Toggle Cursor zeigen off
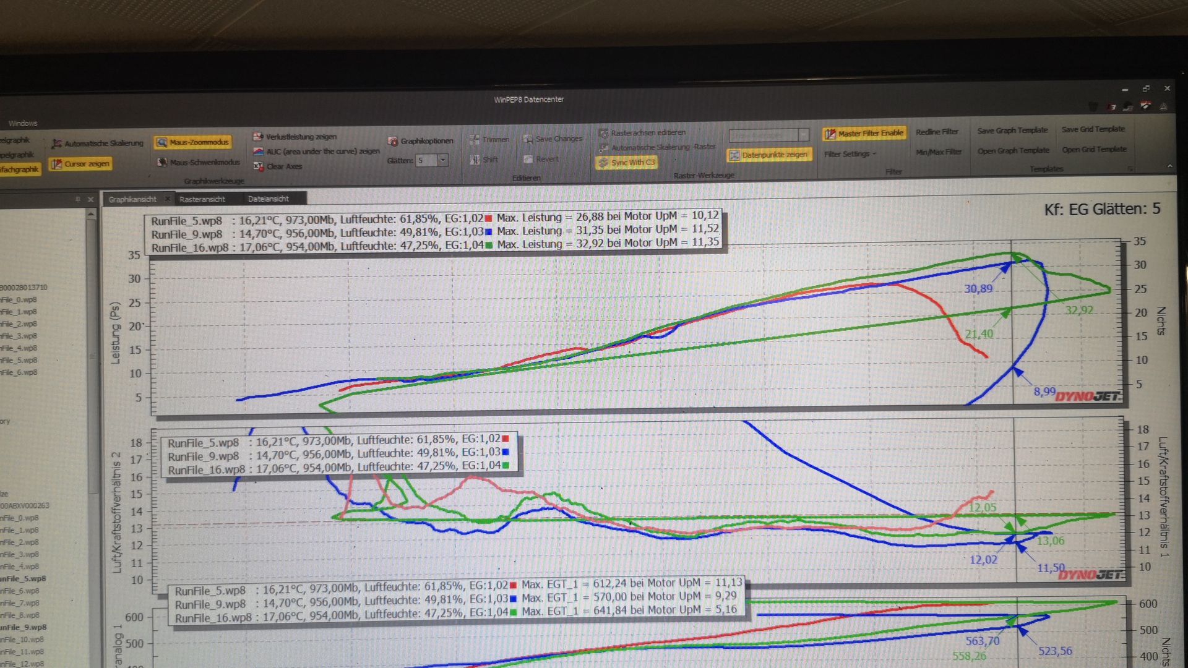The height and width of the screenshot is (668, 1188). (x=80, y=164)
